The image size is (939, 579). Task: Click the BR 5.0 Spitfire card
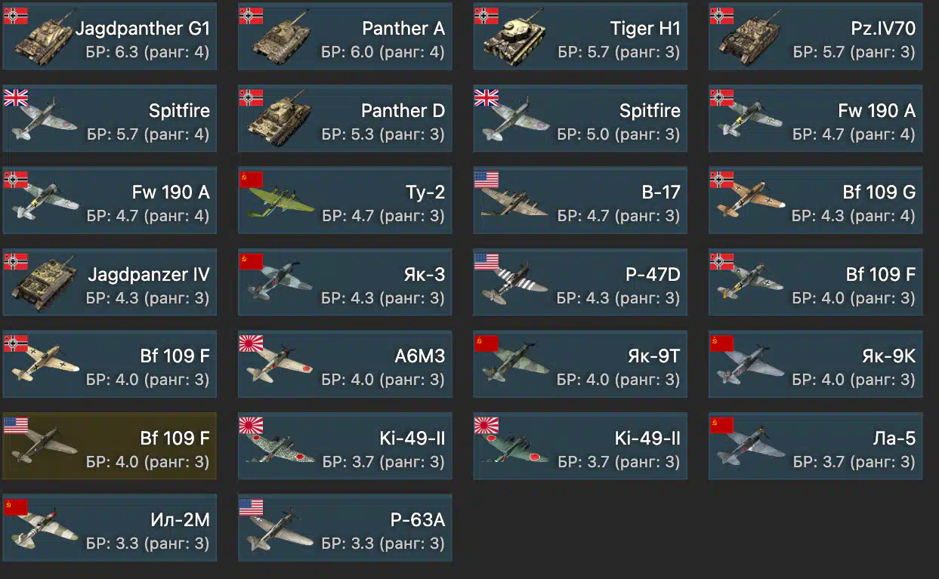(580, 119)
